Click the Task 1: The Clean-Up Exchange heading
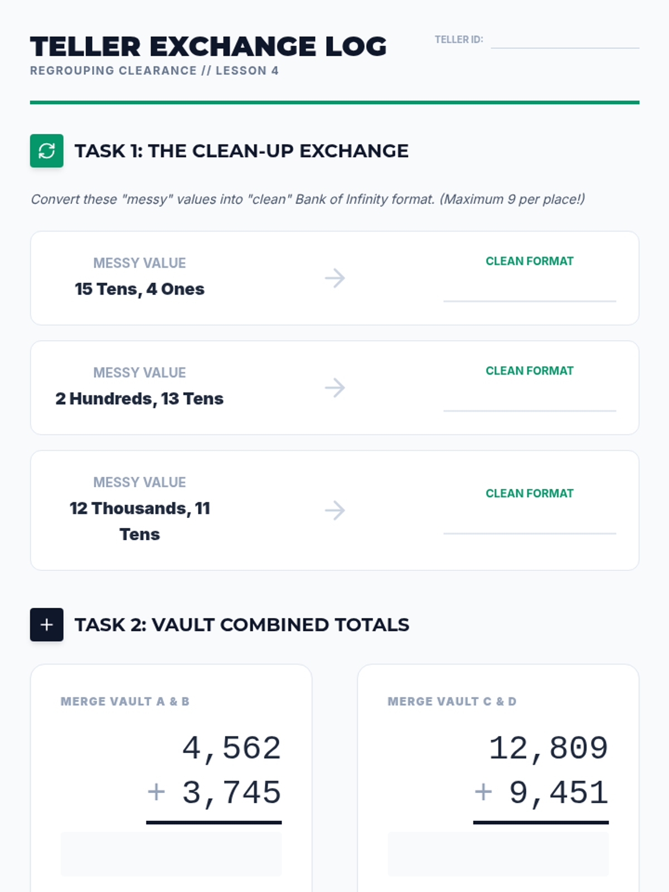 [241, 151]
